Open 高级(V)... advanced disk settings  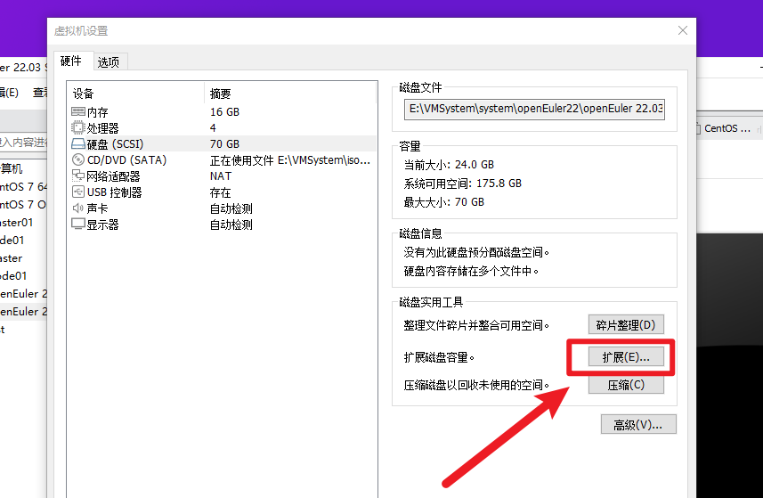coord(638,425)
